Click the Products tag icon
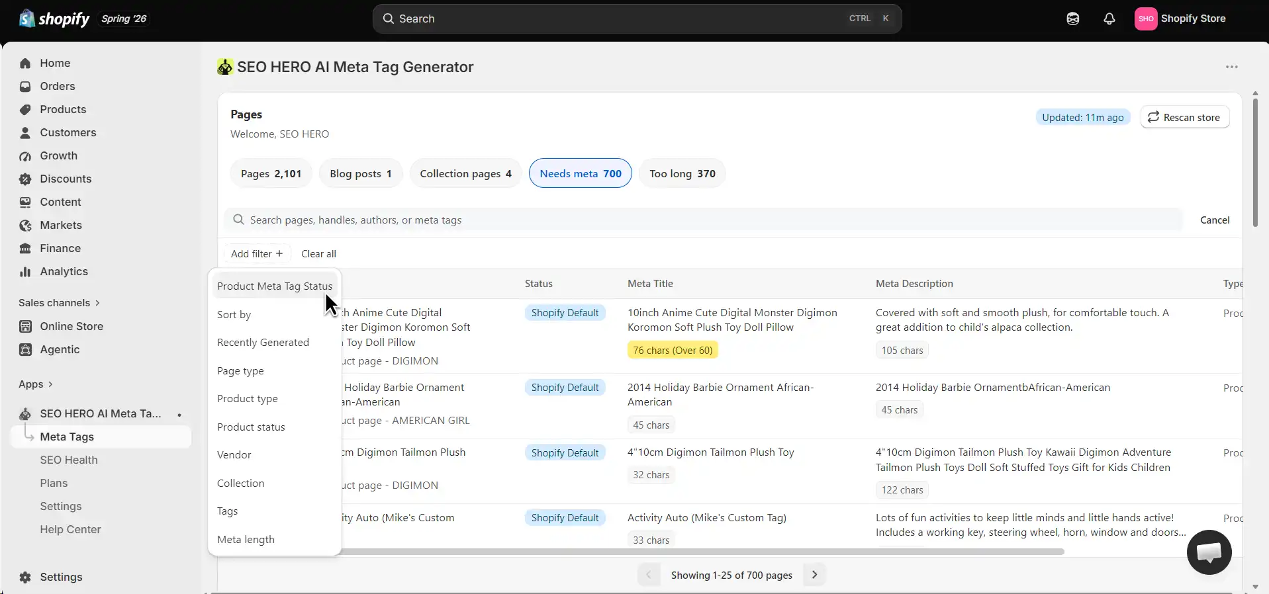1269x594 pixels. pos(25,110)
